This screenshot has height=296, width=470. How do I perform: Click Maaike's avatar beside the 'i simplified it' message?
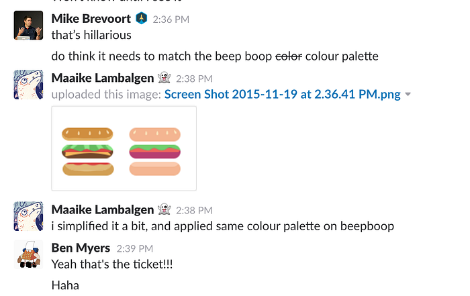pyautogui.click(x=28, y=216)
